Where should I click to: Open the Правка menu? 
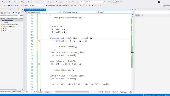coord(4,2)
